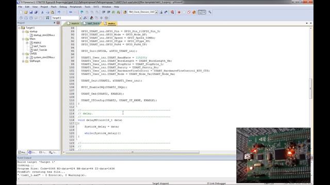330x185 pixels.
Task: Build the target files
Action: [26, 18]
